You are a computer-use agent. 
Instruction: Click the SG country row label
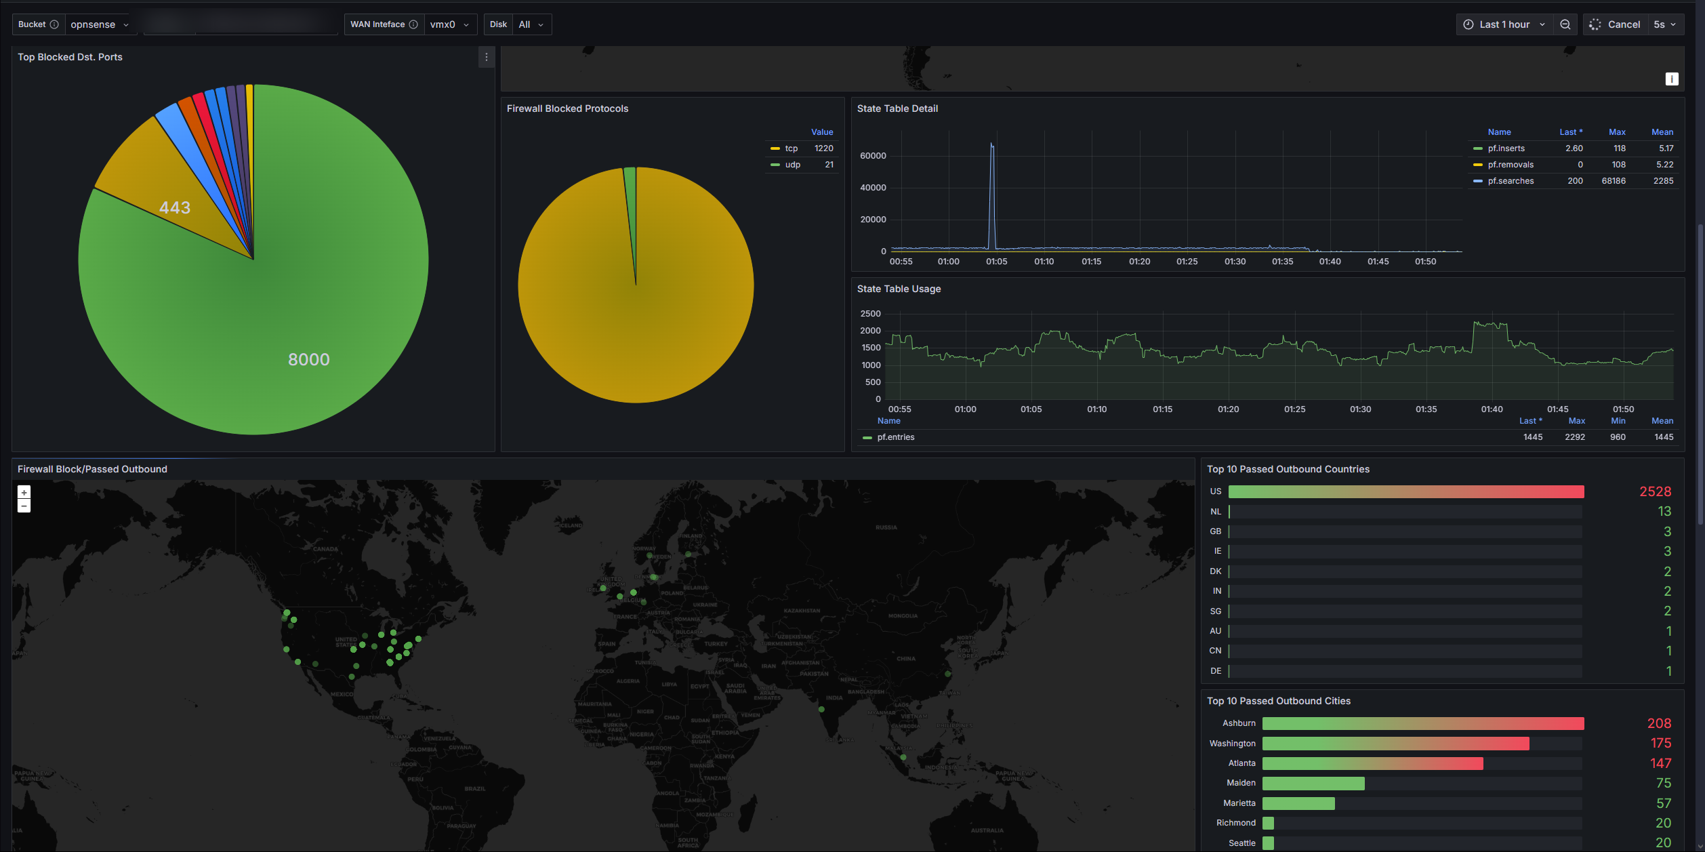[1216, 611]
